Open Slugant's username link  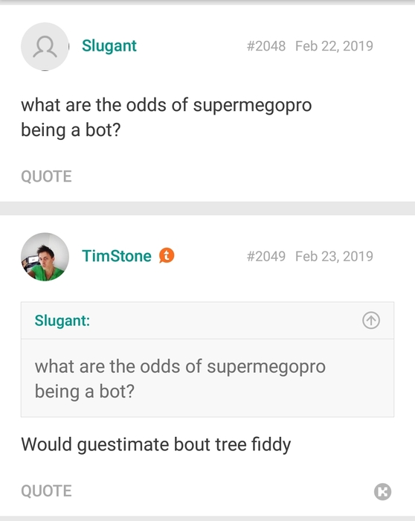tap(109, 46)
